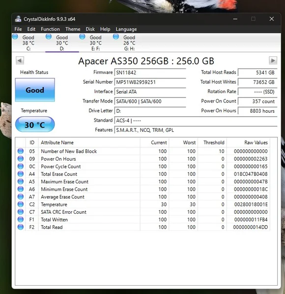Open the Theme menu

click(x=73, y=29)
